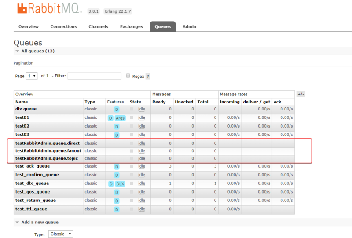352x238 pixels.
Task: Open testRabbitAdmin.queue.topic queue
Action: click(47, 158)
